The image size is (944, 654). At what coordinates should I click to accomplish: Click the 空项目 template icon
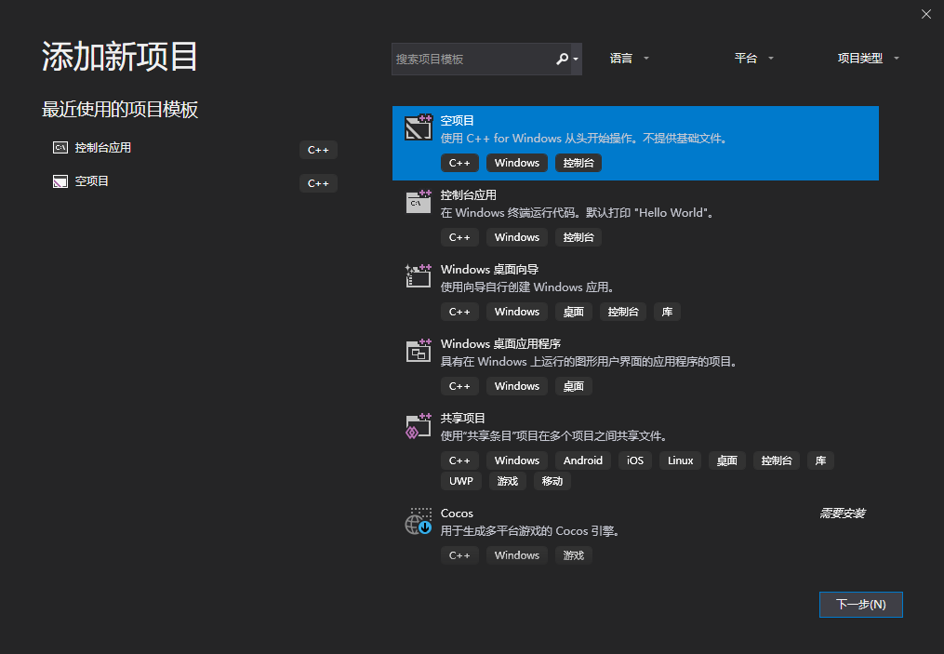click(x=418, y=128)
